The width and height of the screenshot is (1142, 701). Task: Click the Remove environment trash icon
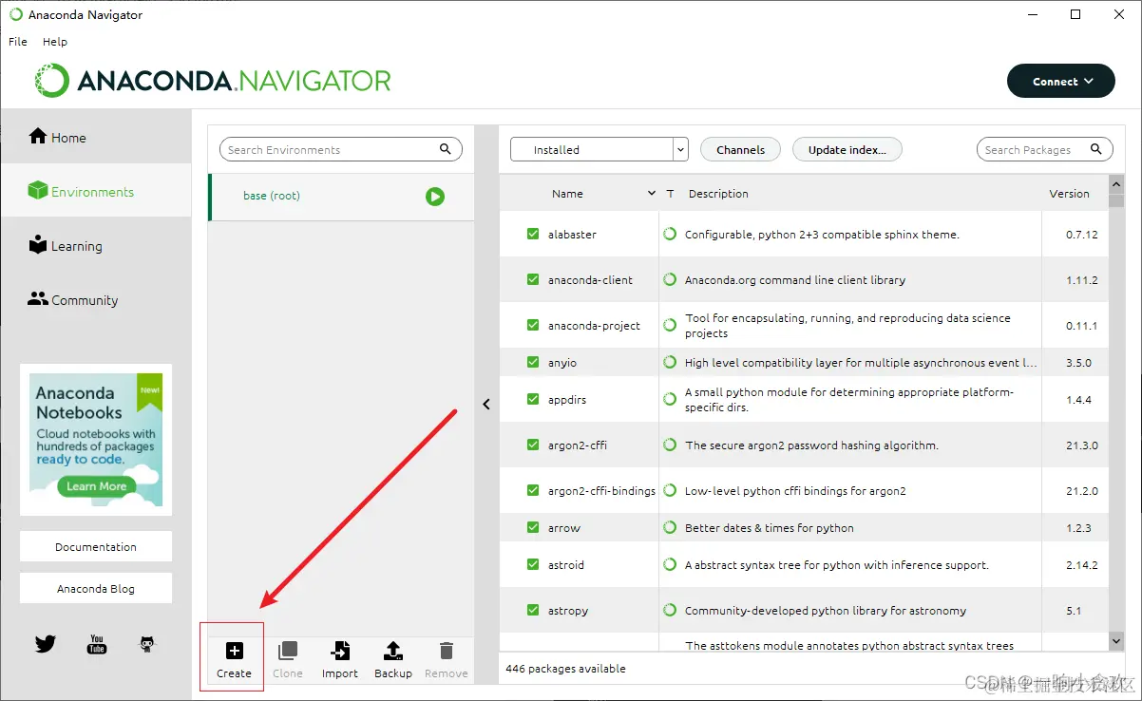(447, 651)
